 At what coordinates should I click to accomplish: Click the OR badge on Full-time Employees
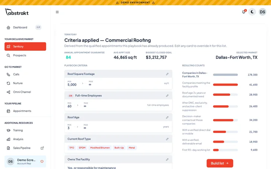click(x=70, y=96)
